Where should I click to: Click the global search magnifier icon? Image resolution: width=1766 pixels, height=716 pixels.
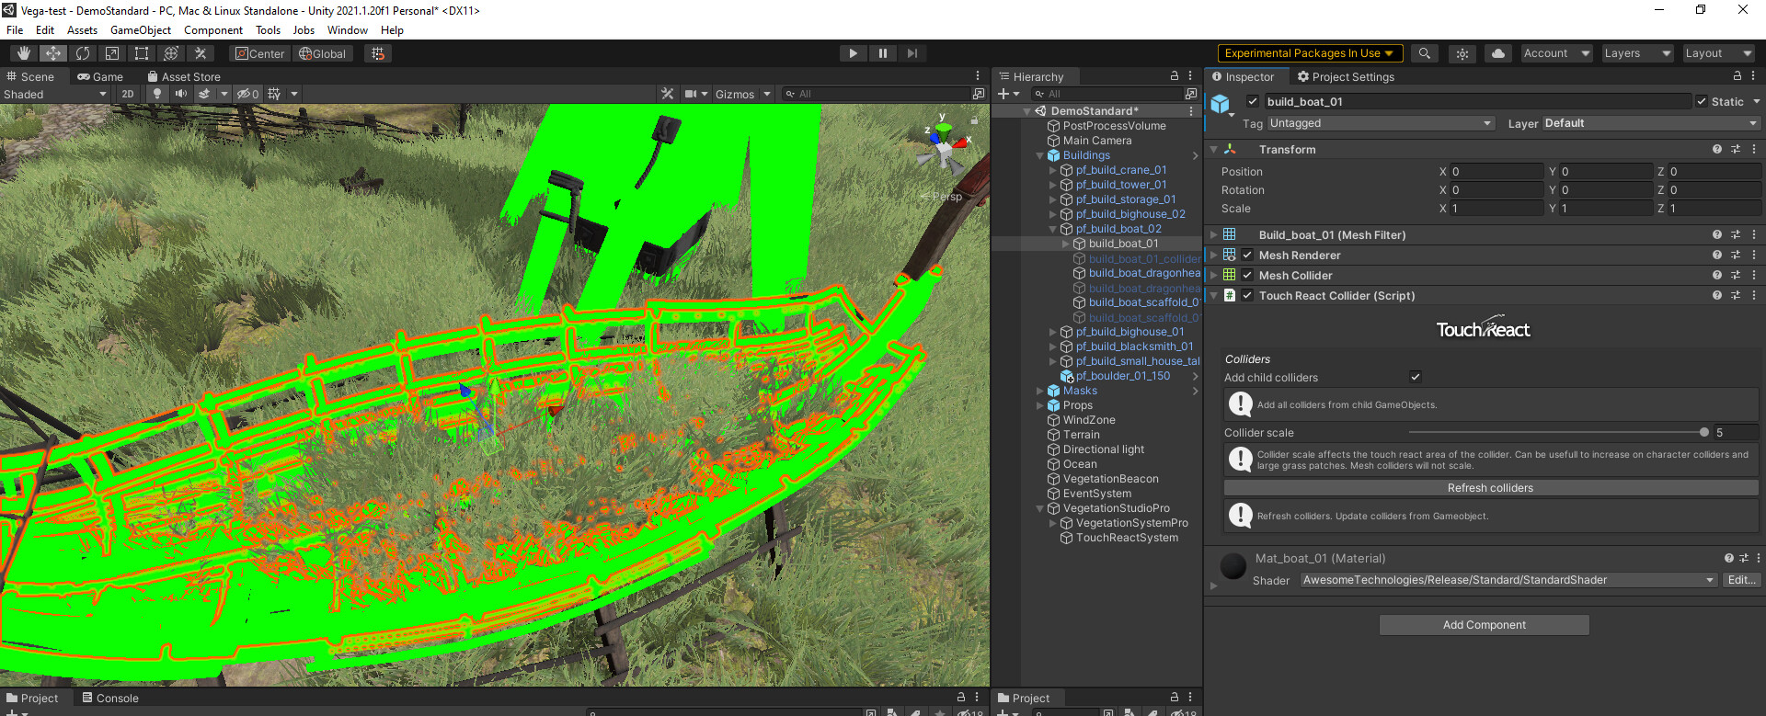tap(1425, 53)
